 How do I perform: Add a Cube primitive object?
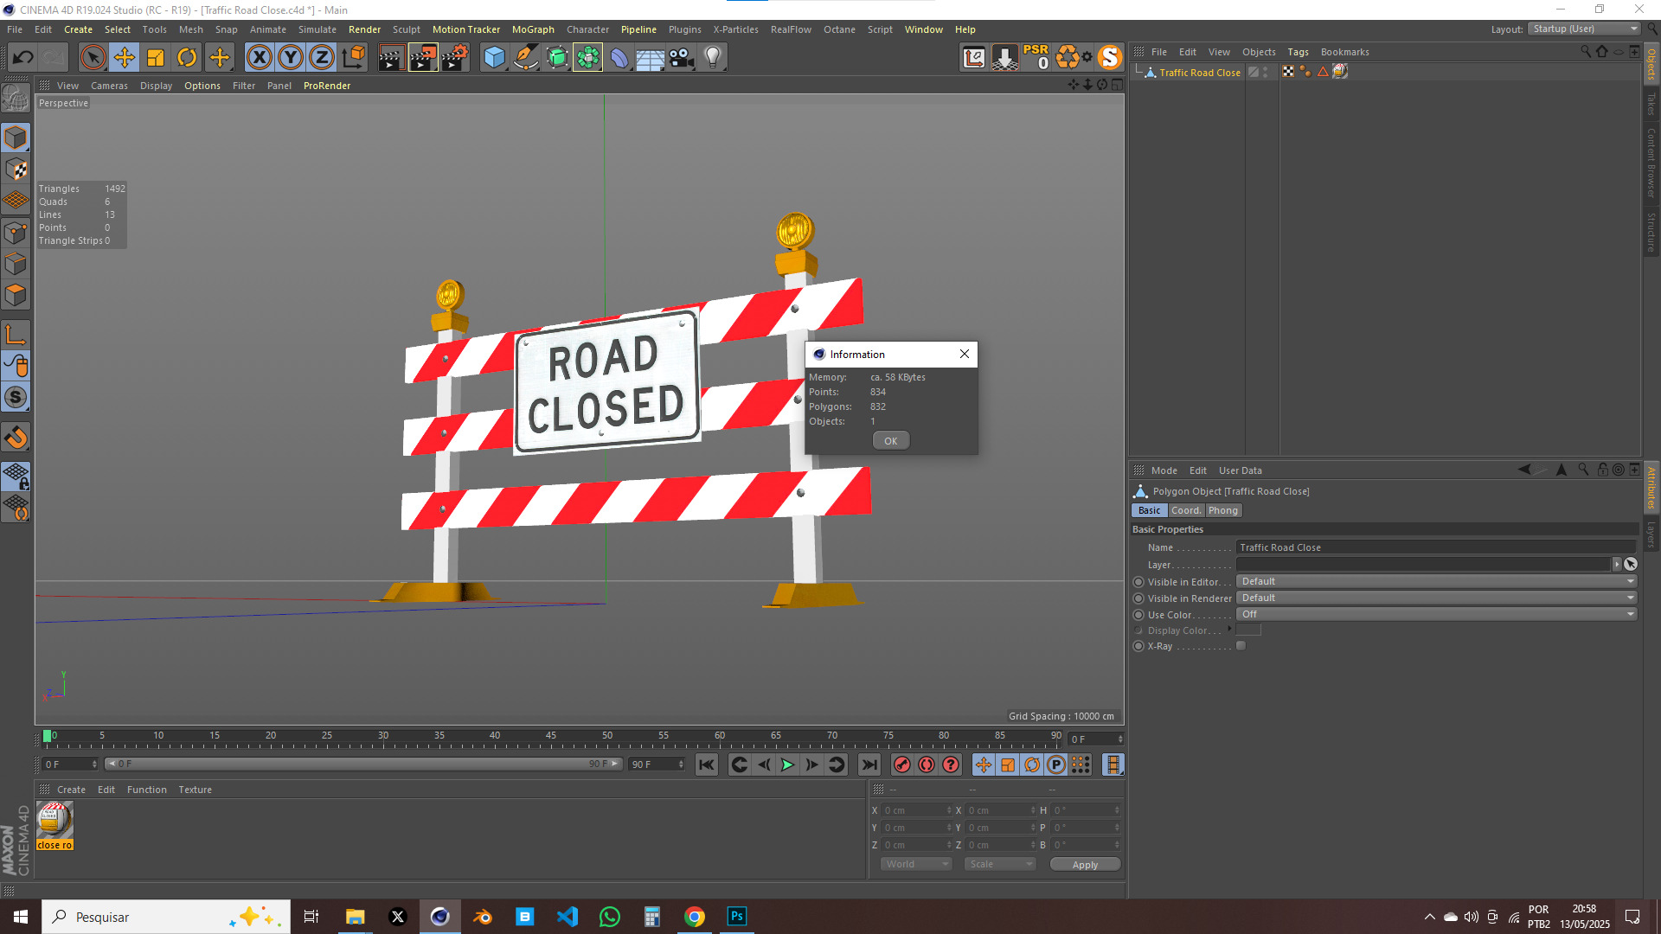point(494,58)
